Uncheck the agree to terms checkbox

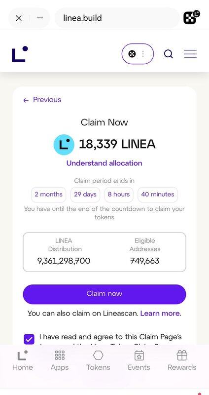[x=29, y=339]
